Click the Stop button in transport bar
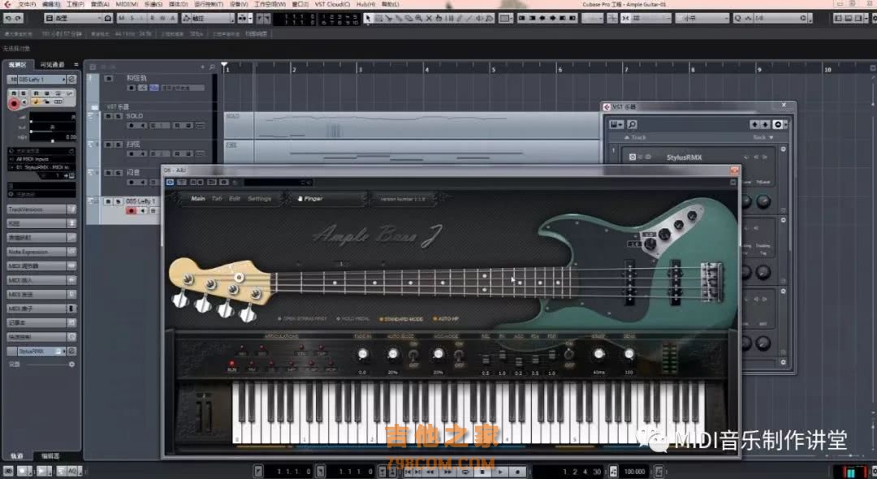This screenshot has height=479, width=877. coord(482,472)
